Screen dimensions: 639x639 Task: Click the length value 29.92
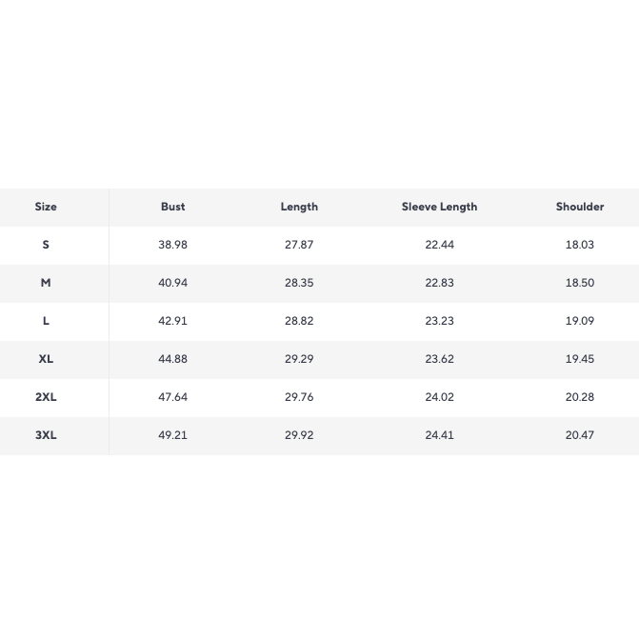point(299,435)
